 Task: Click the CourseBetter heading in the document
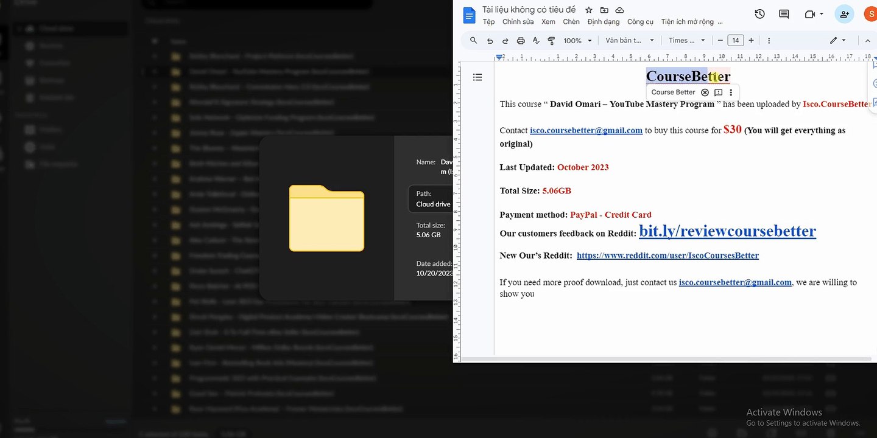click(688, 76)
